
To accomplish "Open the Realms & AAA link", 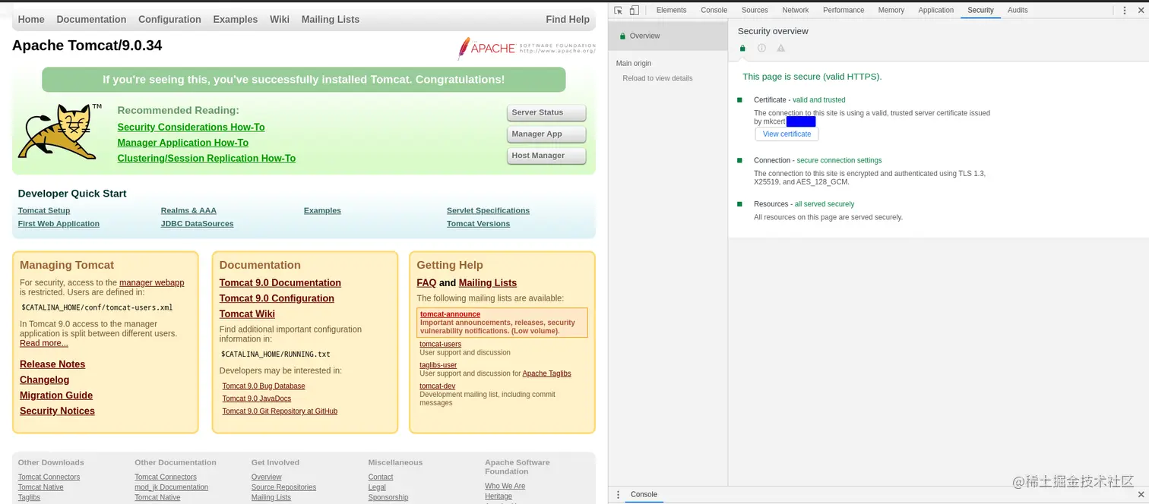I will coord(188,210).
